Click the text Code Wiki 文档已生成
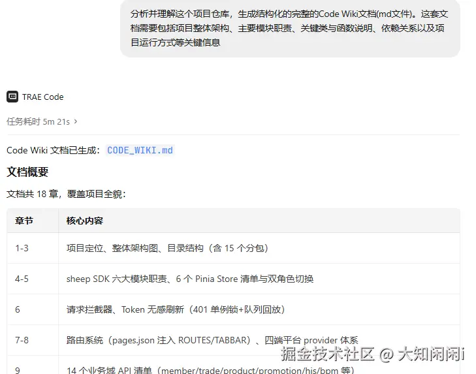The height and width of the screenshot is (374, 476). pyautogui.click(x=54, y=150)
